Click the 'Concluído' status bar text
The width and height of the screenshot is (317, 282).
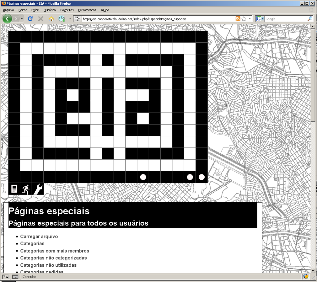pos(29,277)
